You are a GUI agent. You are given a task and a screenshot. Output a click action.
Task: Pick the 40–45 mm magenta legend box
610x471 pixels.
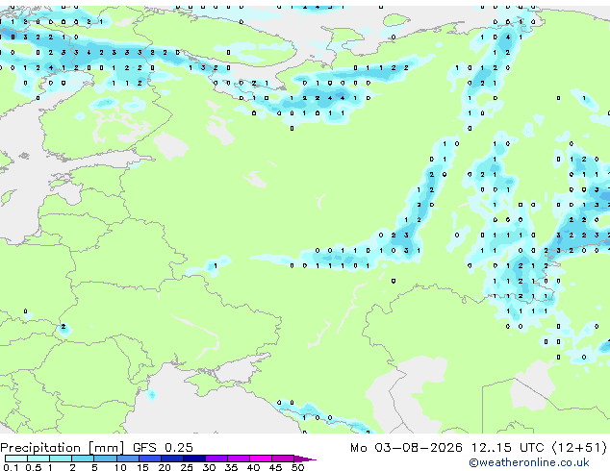pyautogui.click(x=261, y=459)
